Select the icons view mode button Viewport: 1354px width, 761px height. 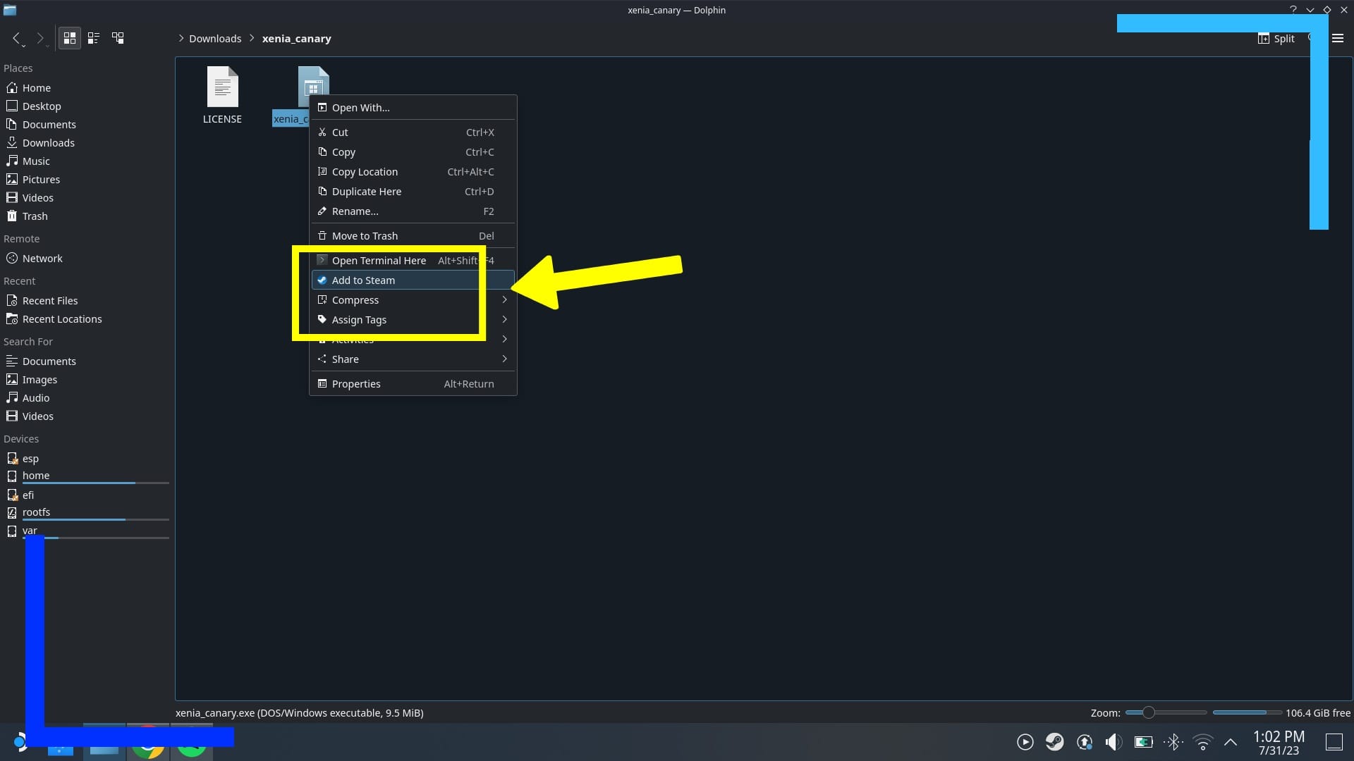click(x=69, y=38)
